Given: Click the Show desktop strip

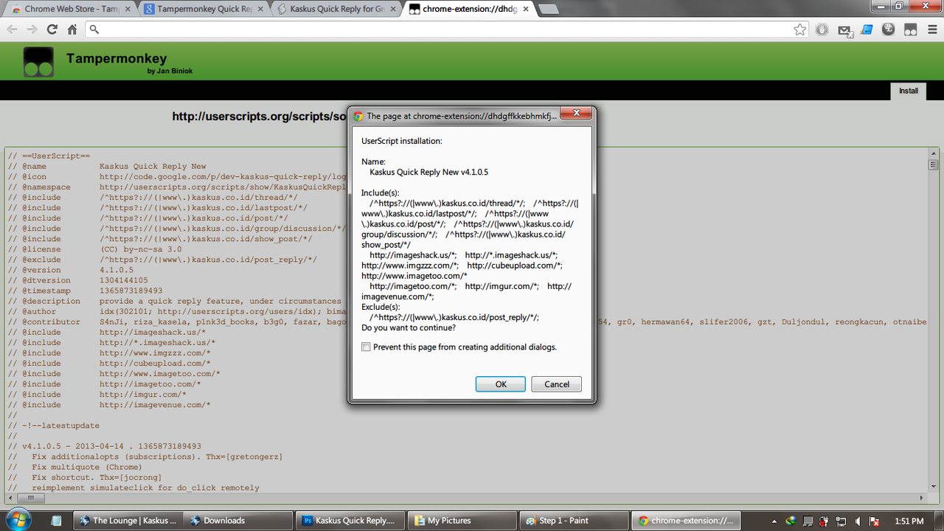Looking at the screenshot, I should (x=939, y=521).
